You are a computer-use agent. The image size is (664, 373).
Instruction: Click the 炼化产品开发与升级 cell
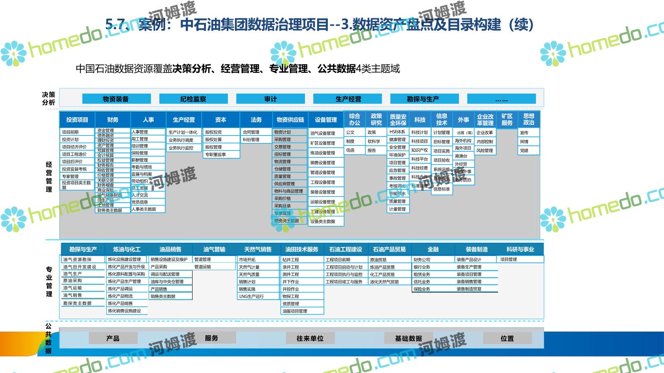127,267
